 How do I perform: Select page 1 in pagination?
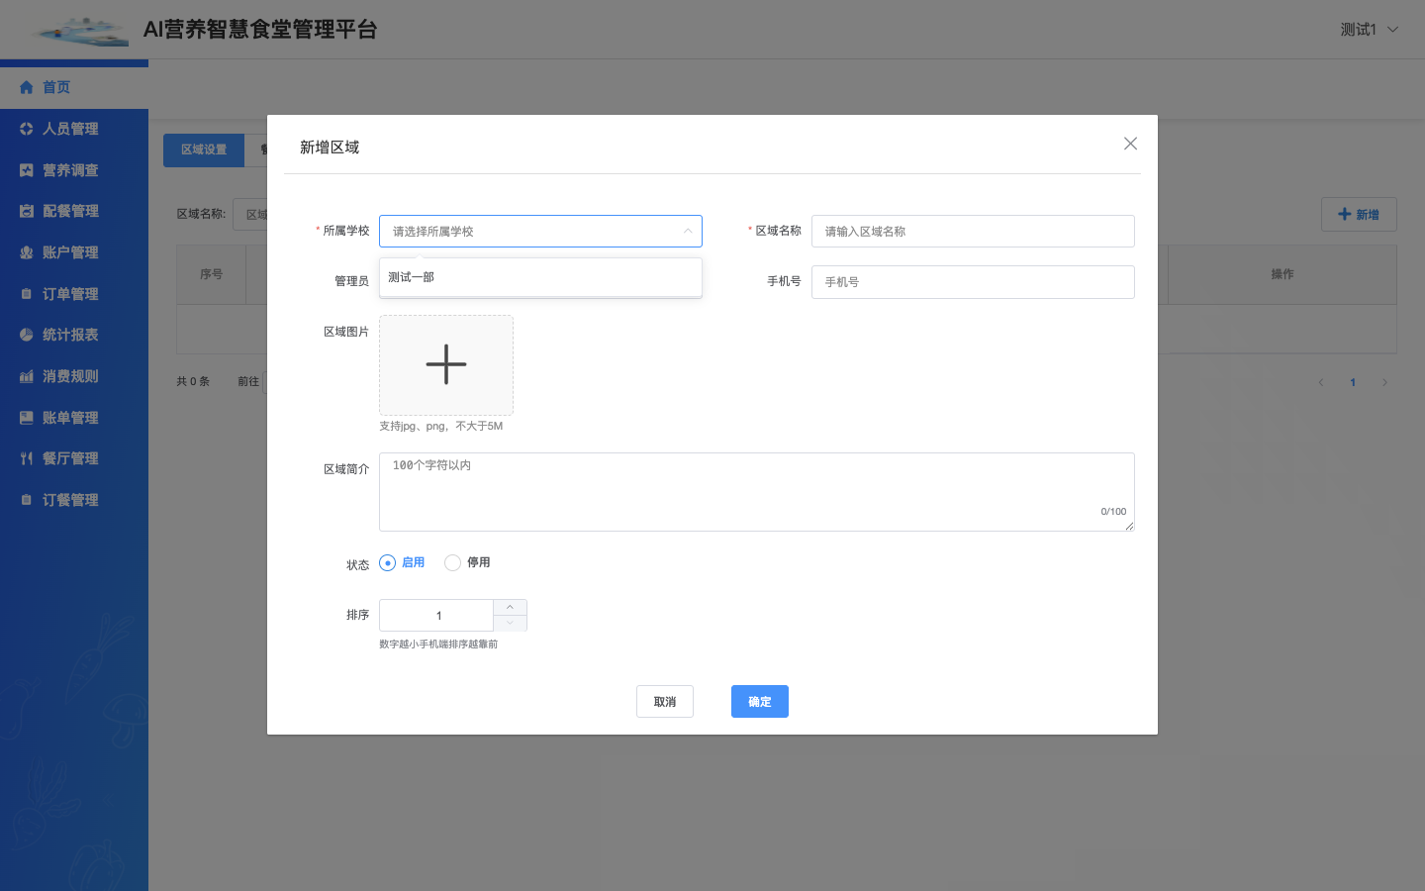[1353, 382]
